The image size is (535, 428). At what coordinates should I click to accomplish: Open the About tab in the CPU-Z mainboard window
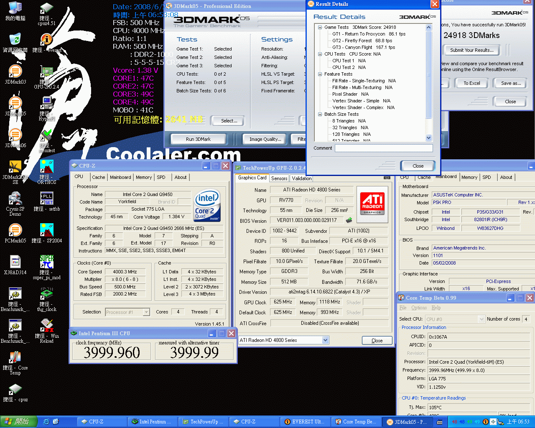coord(506,177)
